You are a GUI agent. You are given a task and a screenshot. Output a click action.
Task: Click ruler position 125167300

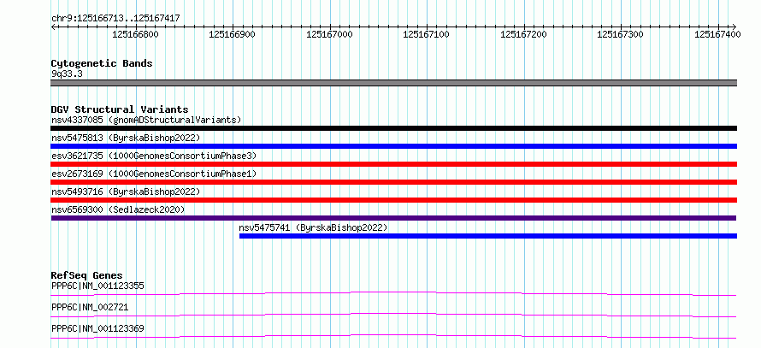(x=620, y=34)
